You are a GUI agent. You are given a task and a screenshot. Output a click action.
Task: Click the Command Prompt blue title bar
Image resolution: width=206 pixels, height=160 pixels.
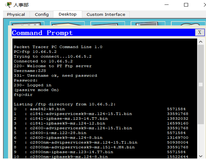pos(103,32)
